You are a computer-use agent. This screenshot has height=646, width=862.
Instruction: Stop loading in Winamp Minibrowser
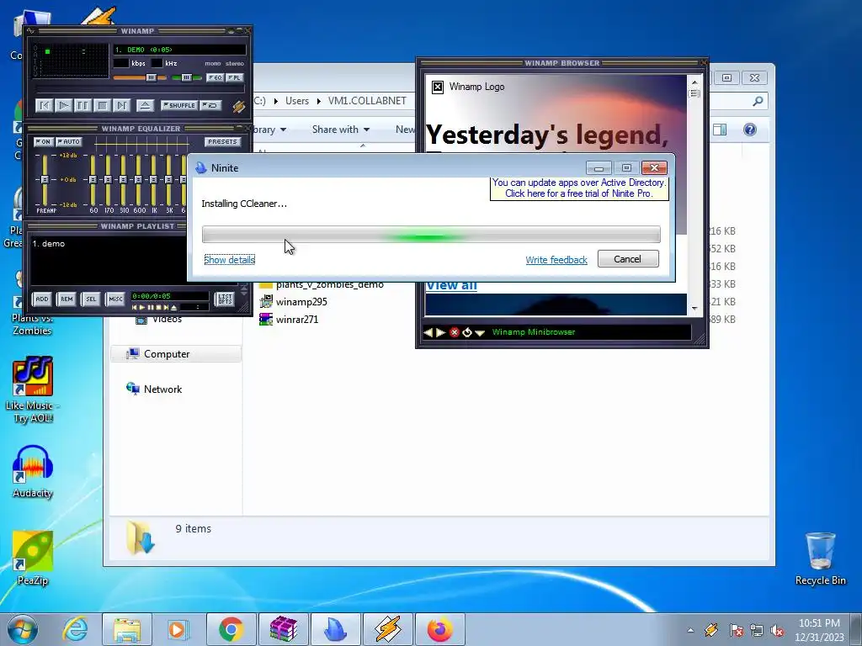coord(454,332)
